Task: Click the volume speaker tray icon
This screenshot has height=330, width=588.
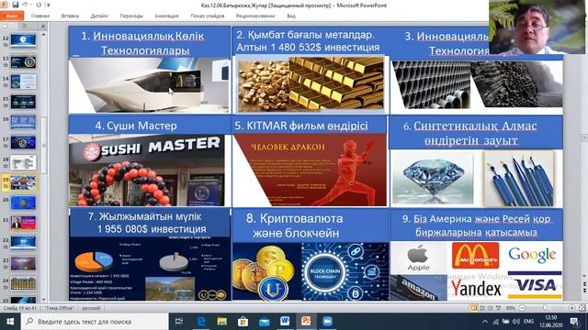Action: 516,322
